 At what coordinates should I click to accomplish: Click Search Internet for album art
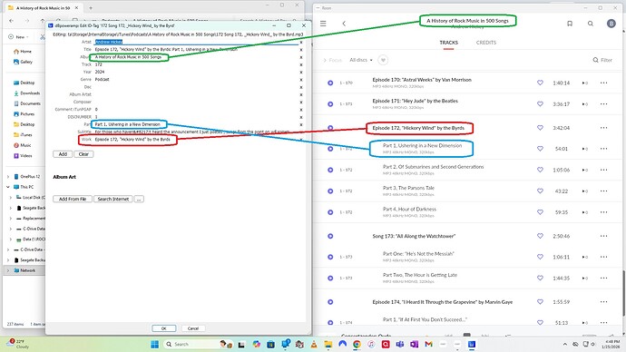pos(113,199)
